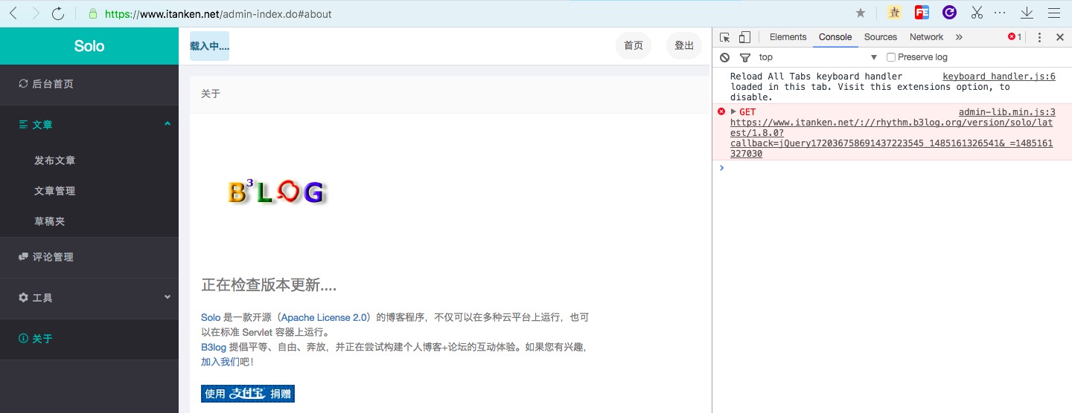This screenshot has width=1072, height=413.
Task: Open 后台首页 in the sidebar
Action: point(89,84)
